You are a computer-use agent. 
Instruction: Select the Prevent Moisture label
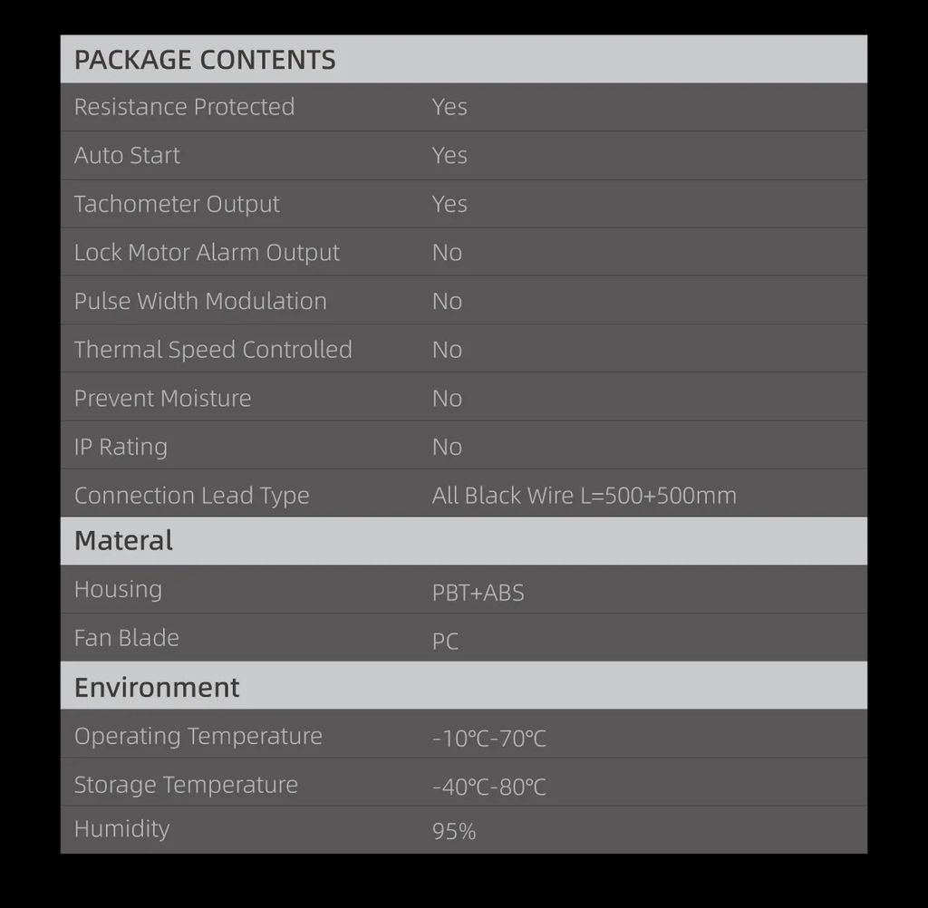[162, 399]
